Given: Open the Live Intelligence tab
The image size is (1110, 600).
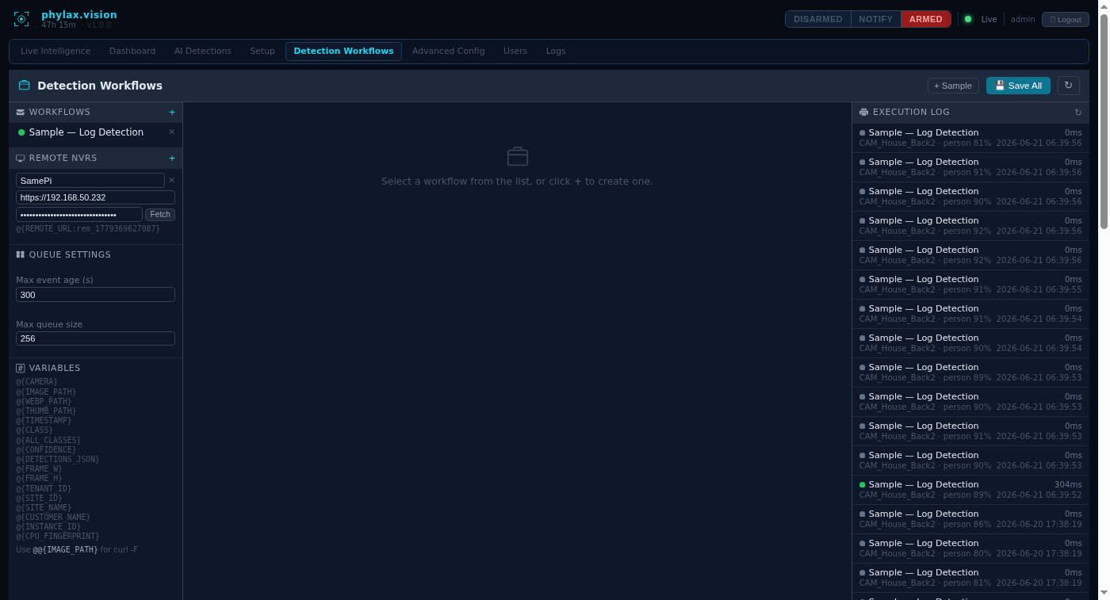Looking at the screenshot, I should click(55, 52).
